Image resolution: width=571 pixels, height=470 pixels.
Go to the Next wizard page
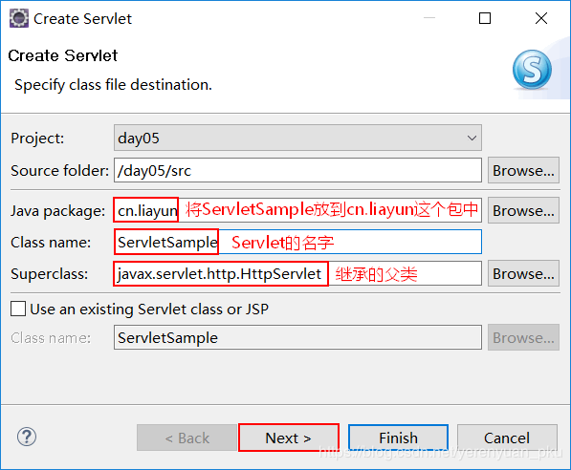pyautogui.click(x=289, y=438)
